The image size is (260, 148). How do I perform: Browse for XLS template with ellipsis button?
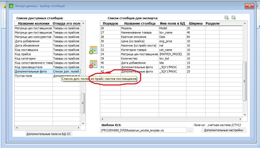pyautogui.click(x=190, y=130)
